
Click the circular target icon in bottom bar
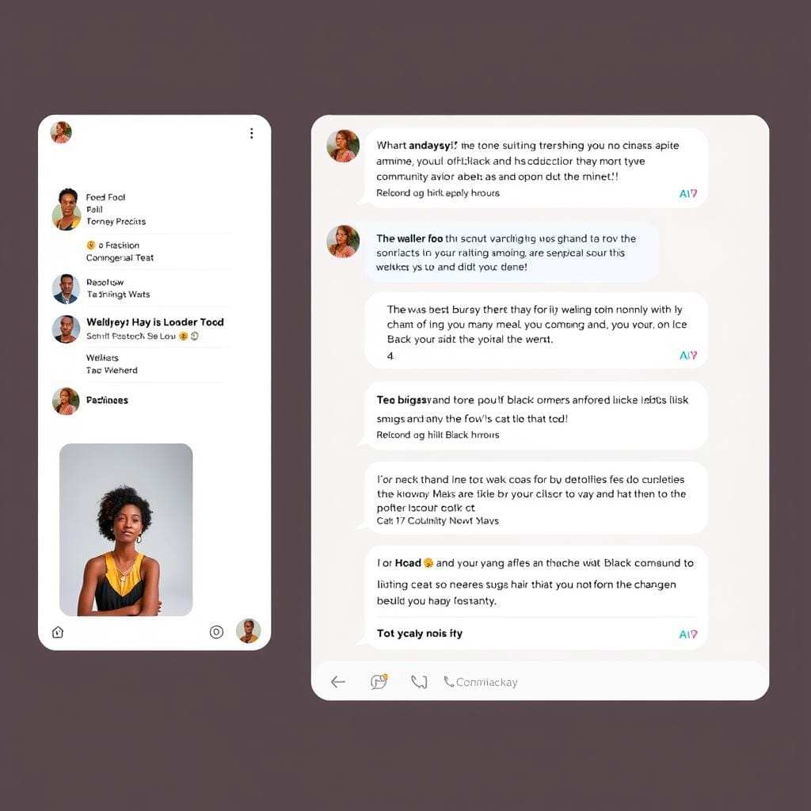pos(216,632)
